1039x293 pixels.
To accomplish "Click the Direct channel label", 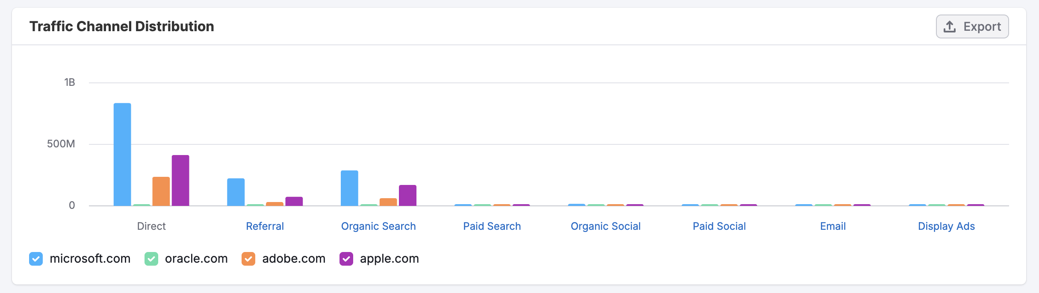I will click(151, 226).
